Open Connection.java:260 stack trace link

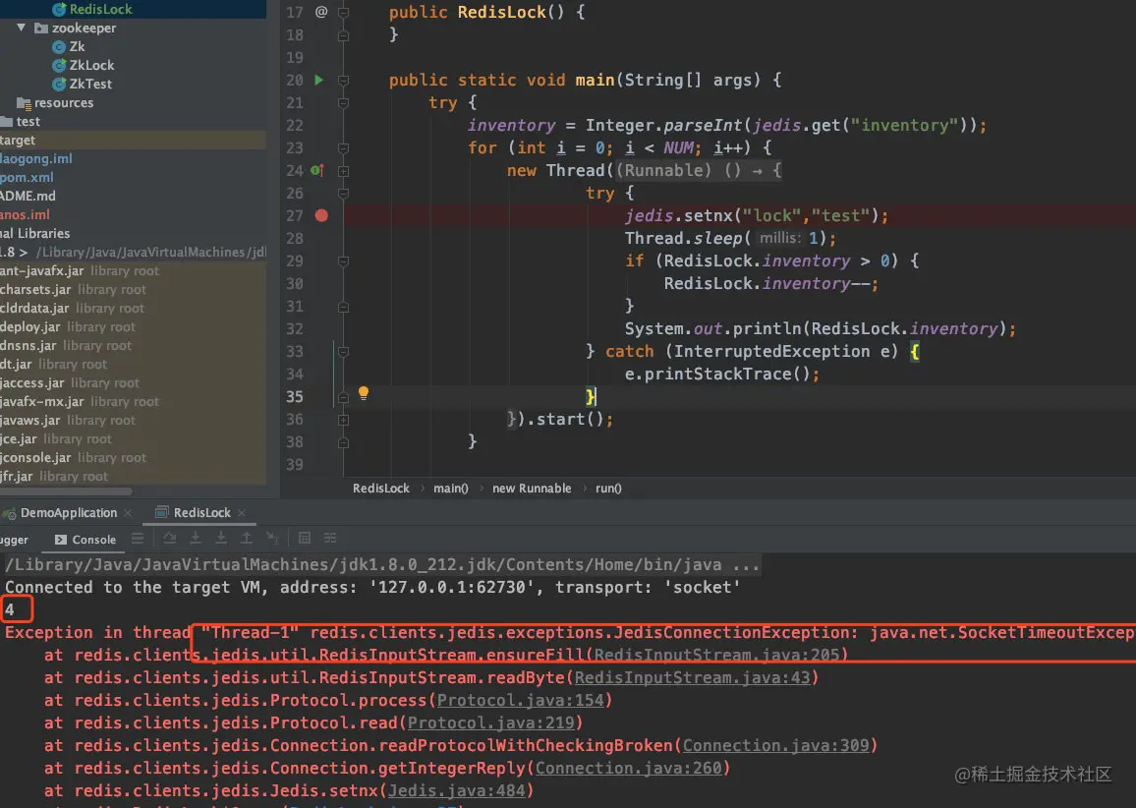[x=629, y=768]
